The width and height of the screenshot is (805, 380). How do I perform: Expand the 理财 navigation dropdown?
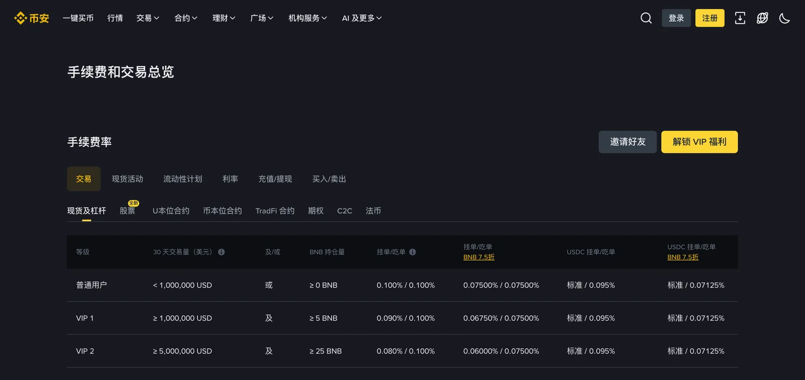click(224, 18)
